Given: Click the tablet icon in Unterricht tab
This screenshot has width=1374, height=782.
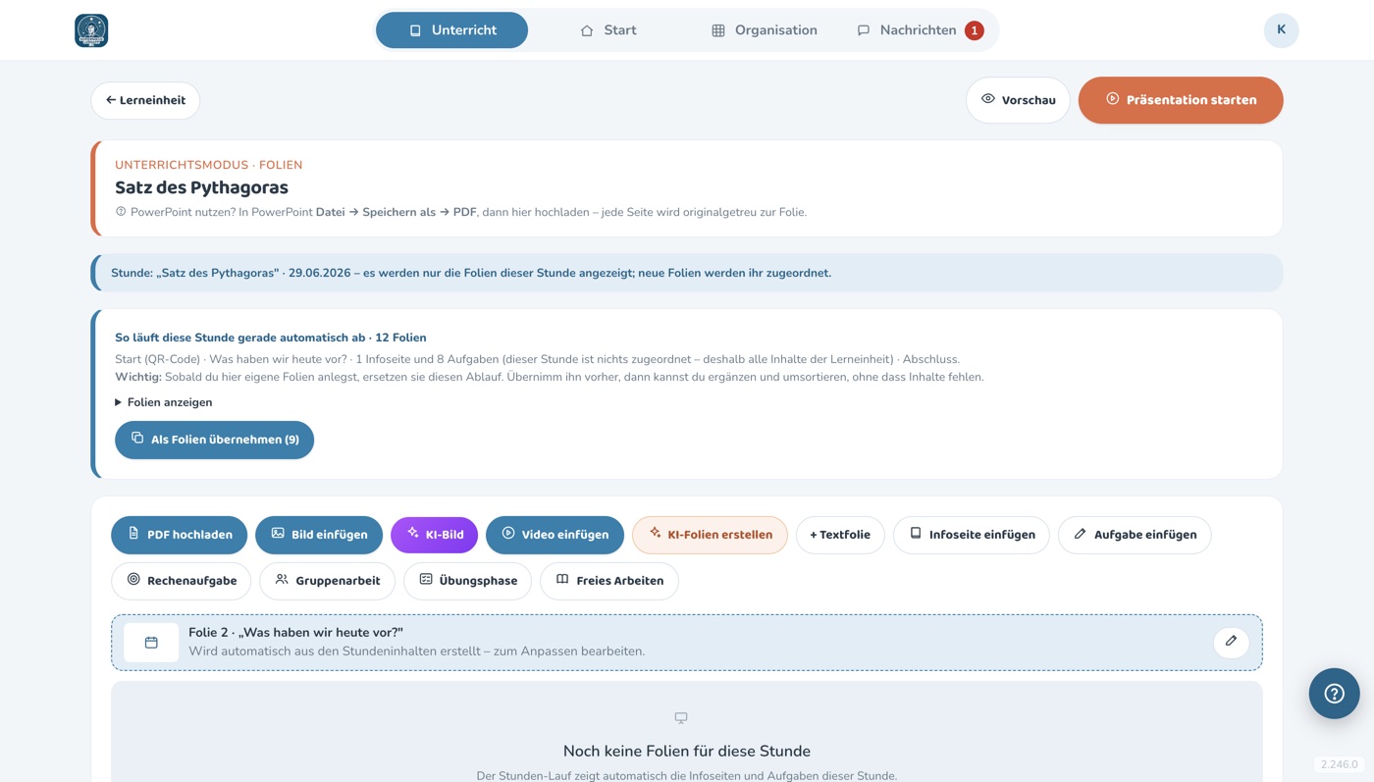Looking at the screenshot, I should (415, 30).
